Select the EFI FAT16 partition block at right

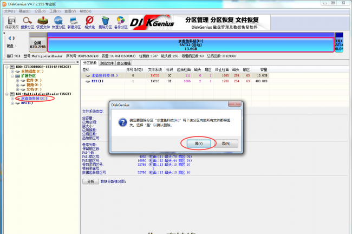[339, 42]
